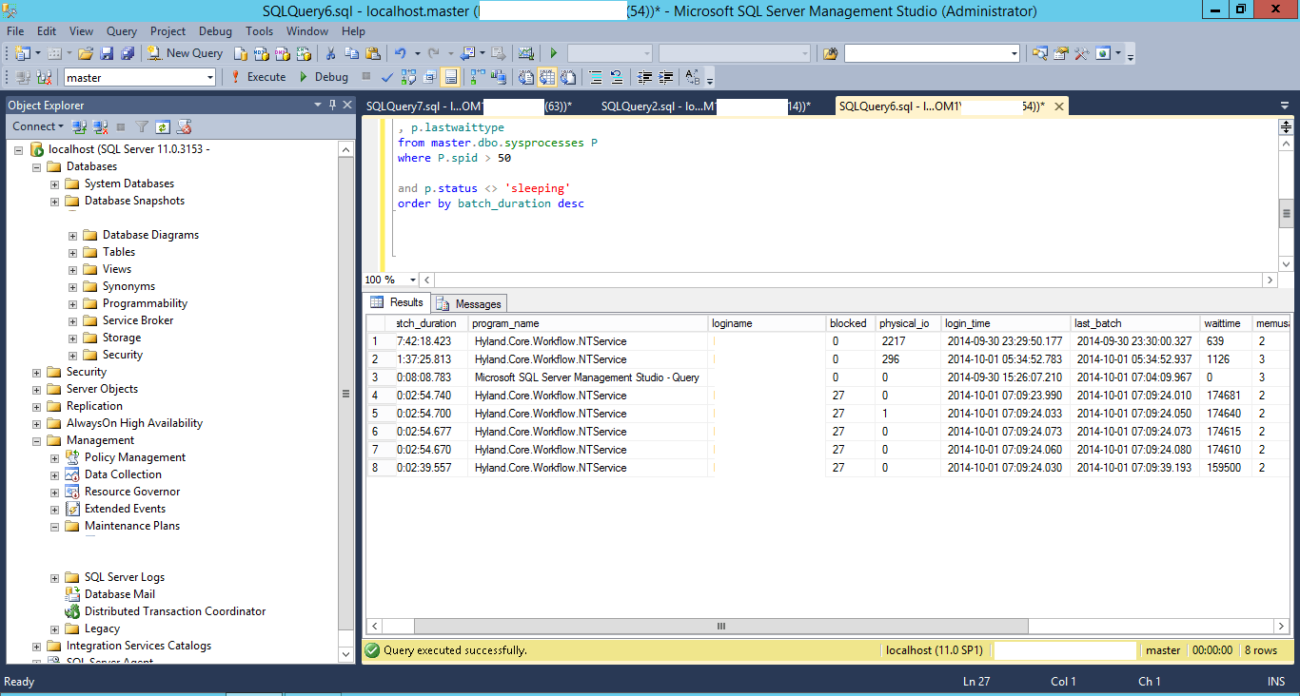Image resolution: width=1300 pixels, height=696 pixels.
Task: Undo the last action
Action: (x=401, y=53)
